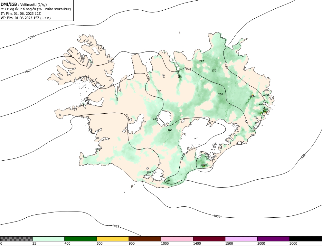This screenshot has width=322, height=246.
Task: Click the grey checkered 0–25 legend swatch
Action: (16, 239)
